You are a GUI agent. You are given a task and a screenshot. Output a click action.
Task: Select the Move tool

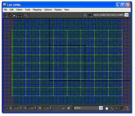tap(5, 15)
